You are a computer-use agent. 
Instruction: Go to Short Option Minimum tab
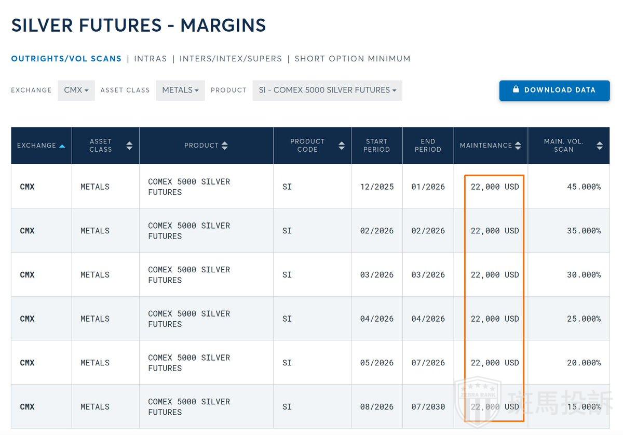[x=353, y=59]
